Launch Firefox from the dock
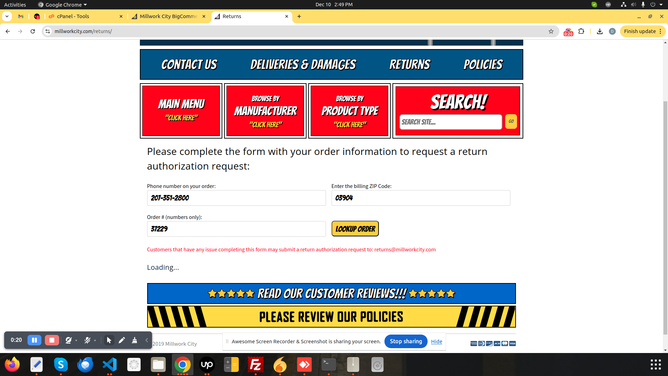 12,365
